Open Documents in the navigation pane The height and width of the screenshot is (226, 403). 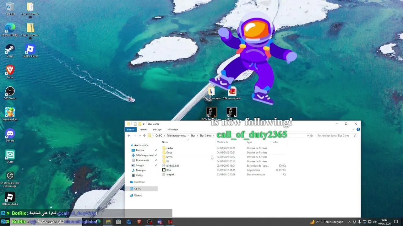142,160
